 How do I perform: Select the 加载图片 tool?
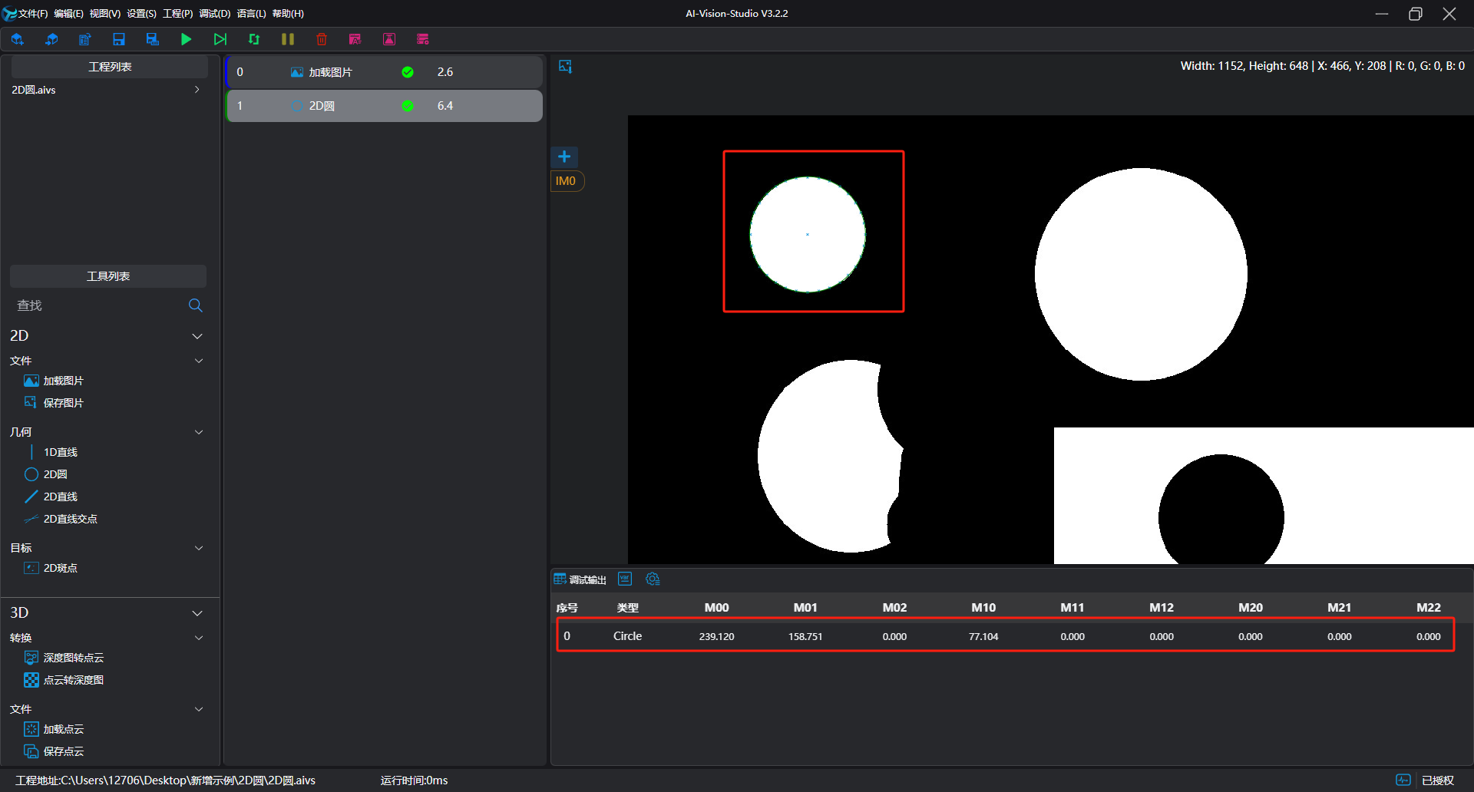tap(54, 381)
